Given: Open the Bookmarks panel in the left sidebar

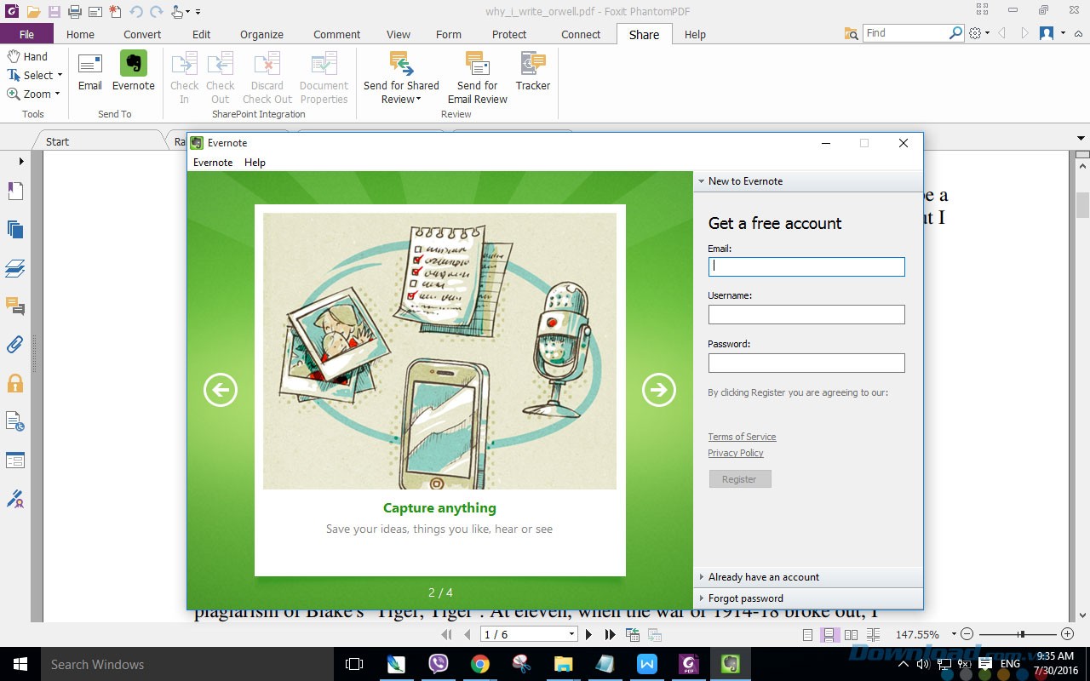Looking at the screenshot, I should coord(14,191).
